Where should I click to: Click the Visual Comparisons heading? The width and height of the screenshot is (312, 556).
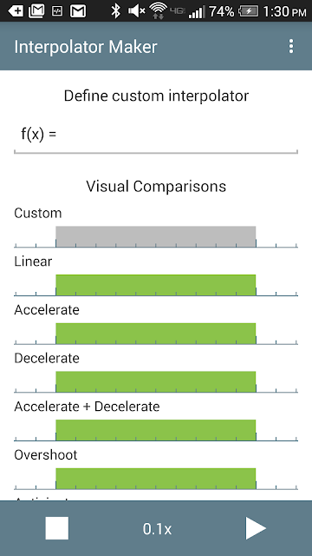coord(156,186)
